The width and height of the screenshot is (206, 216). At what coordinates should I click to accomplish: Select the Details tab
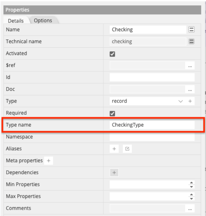pos(16,21)
